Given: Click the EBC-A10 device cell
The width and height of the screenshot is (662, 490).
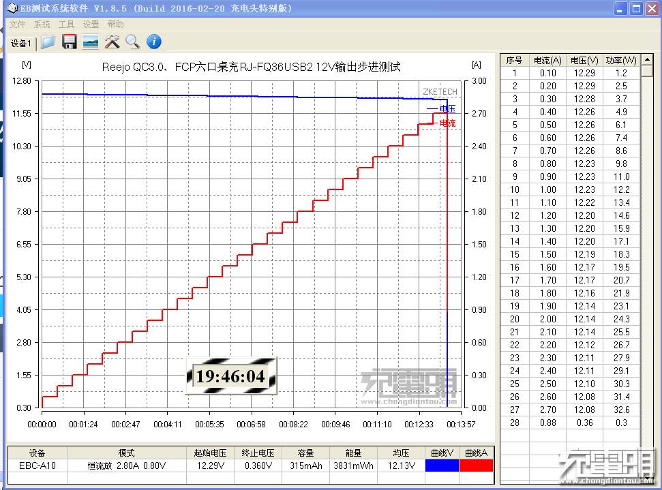Looking at the screenshot, I should (37, 465).
